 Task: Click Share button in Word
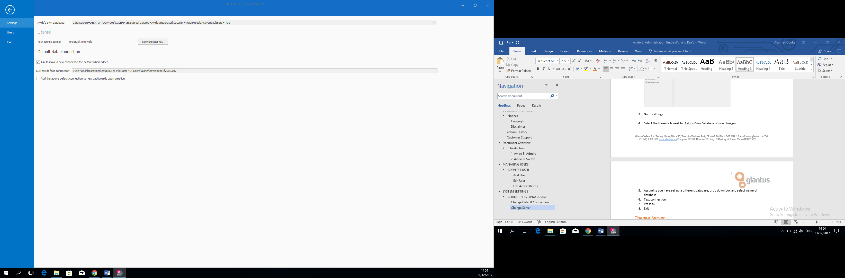[x=824, y=51]
